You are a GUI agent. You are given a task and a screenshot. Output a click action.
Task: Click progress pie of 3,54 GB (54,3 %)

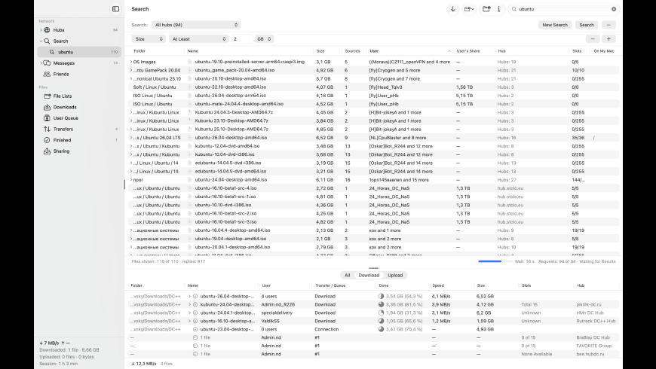click(381, 296)
